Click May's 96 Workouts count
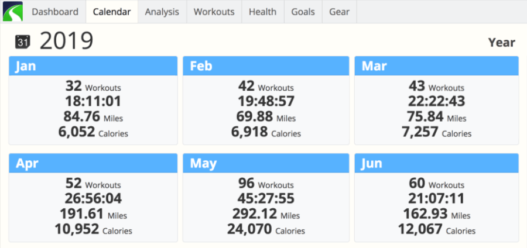Viewport: 527px width, 248px height. coord(266,184)
